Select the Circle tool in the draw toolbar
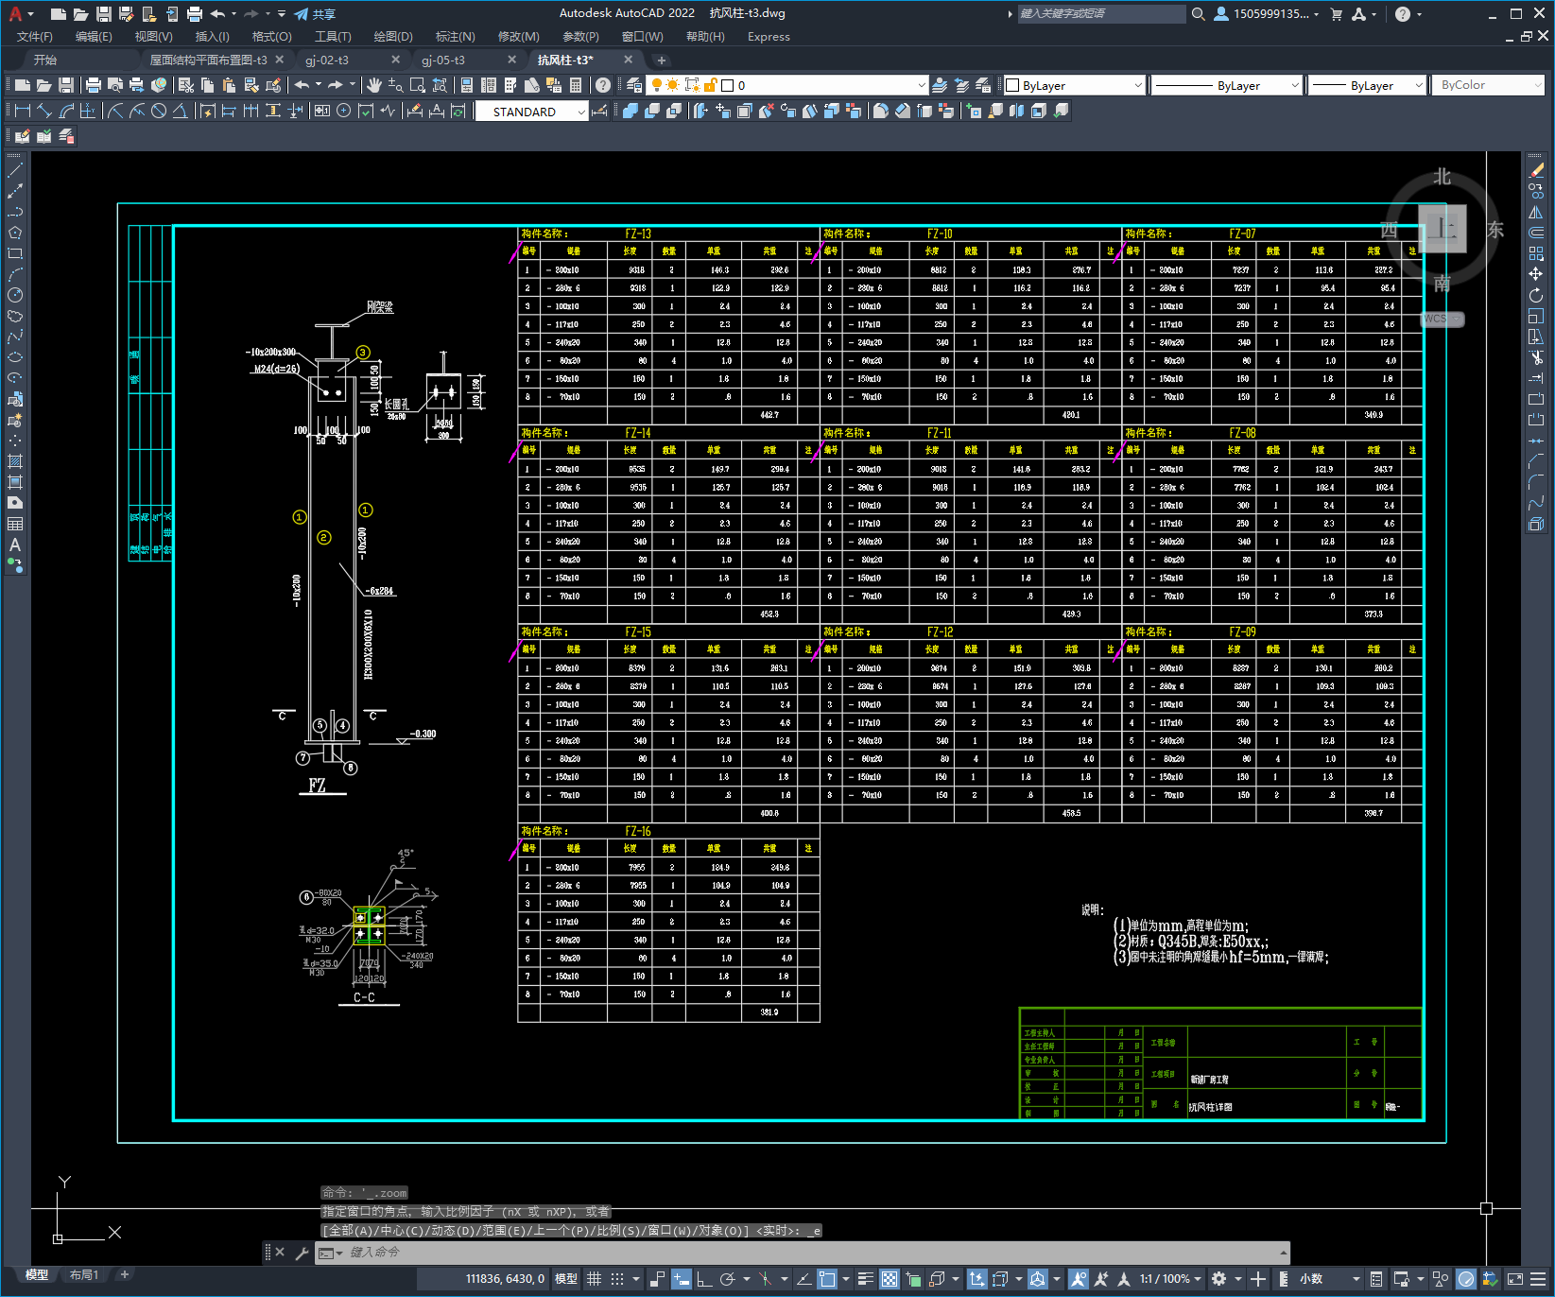The image size is (1555, 1297). coord(14,295)
